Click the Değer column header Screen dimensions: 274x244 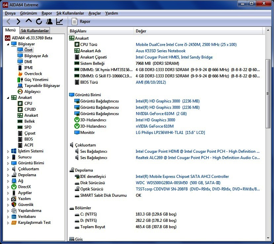tap(198, 31)
